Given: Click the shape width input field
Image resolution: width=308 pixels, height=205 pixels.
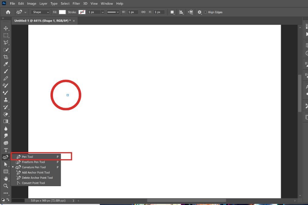Looking at the screenshot, I should point(133,12).
